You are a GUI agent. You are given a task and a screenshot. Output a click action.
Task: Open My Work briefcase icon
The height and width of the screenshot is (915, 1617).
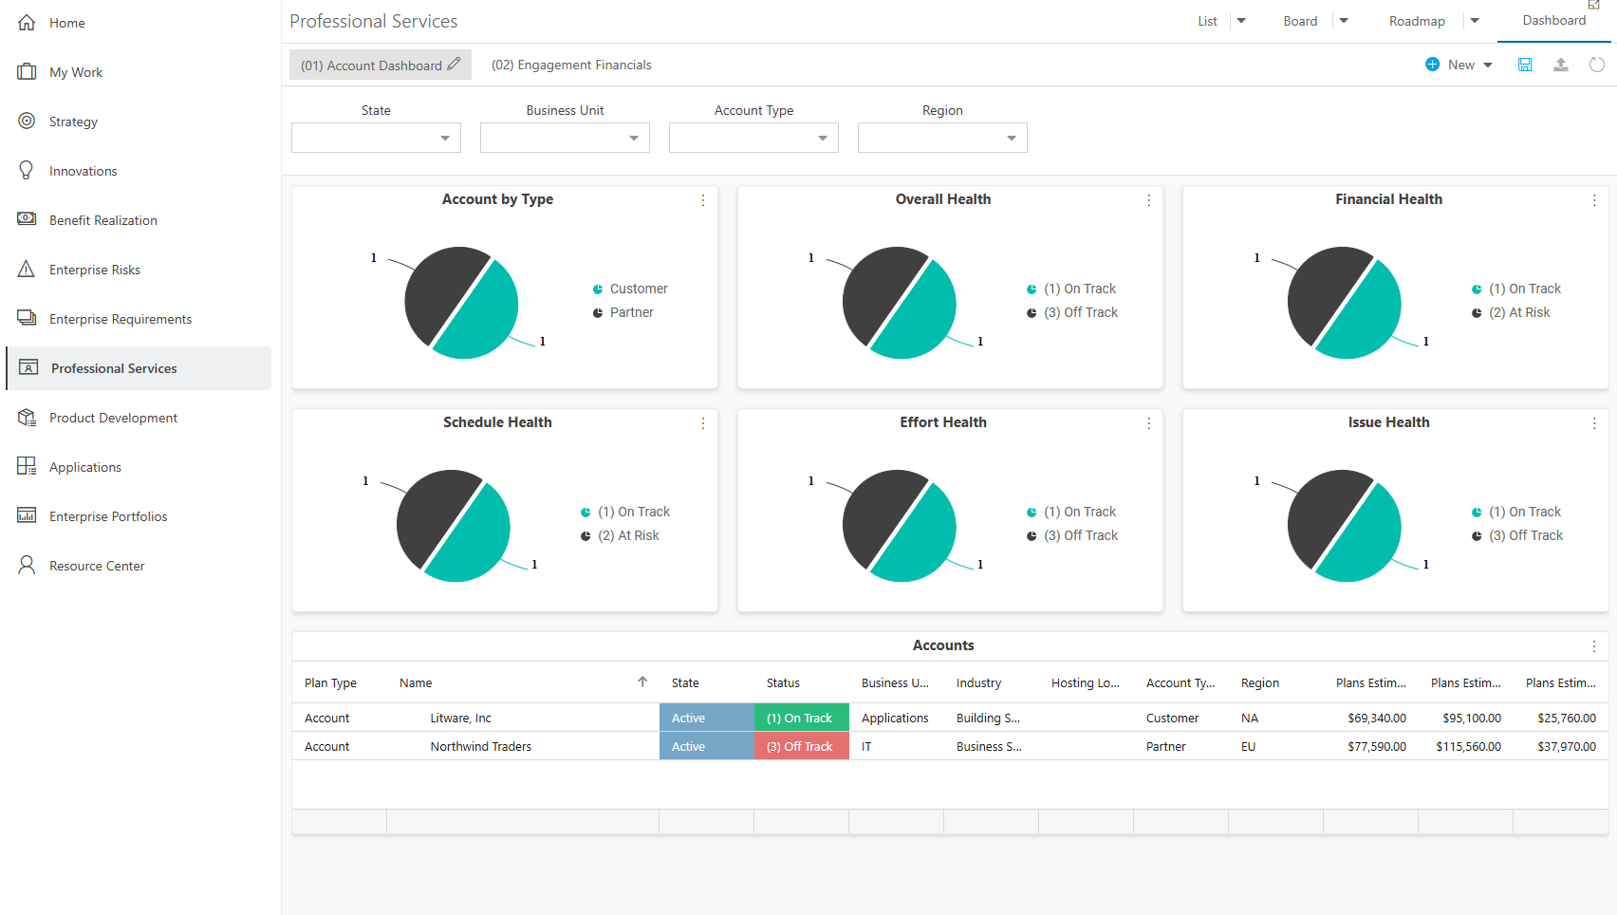[27, 72]
